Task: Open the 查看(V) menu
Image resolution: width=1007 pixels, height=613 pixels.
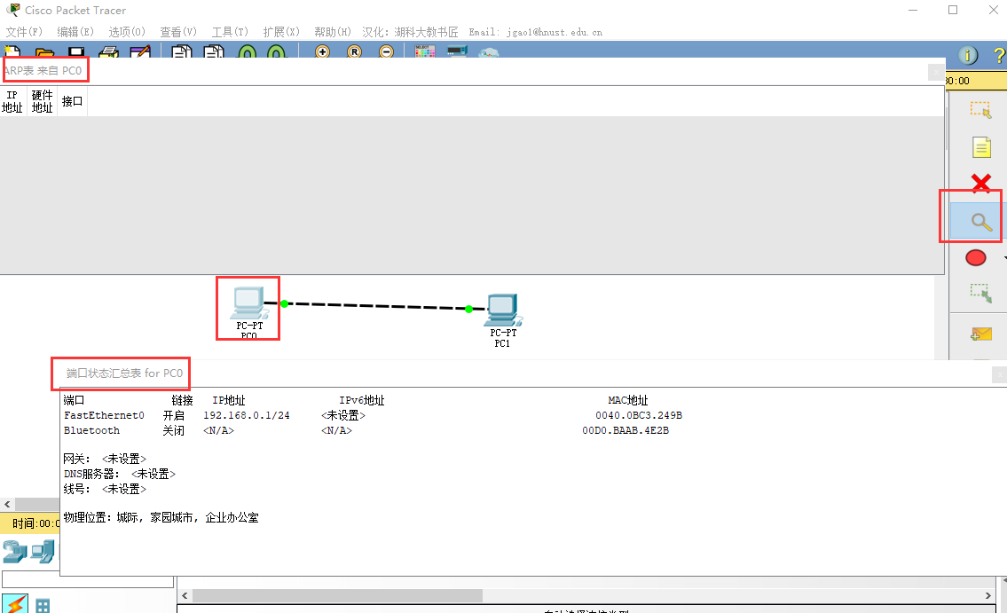Action: 178,31
